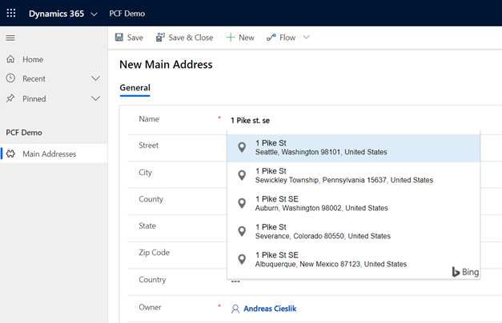Screen dimensions: 502x323
Task: Expand the Flow dropdown chevron
Action: tap(307, 38)
